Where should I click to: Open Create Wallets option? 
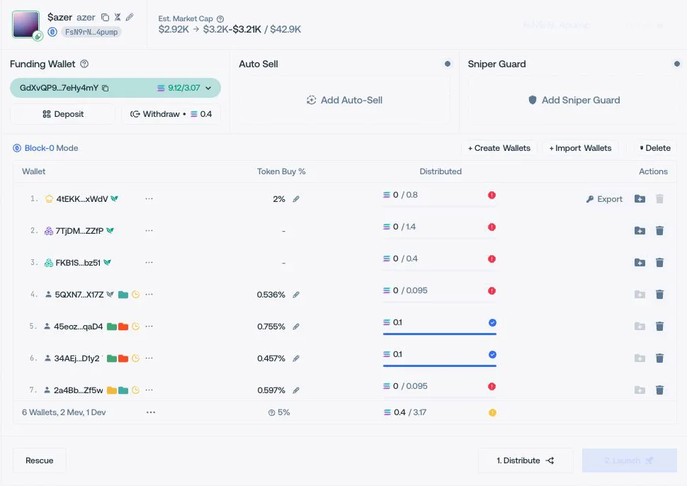[x=499, y=148]
